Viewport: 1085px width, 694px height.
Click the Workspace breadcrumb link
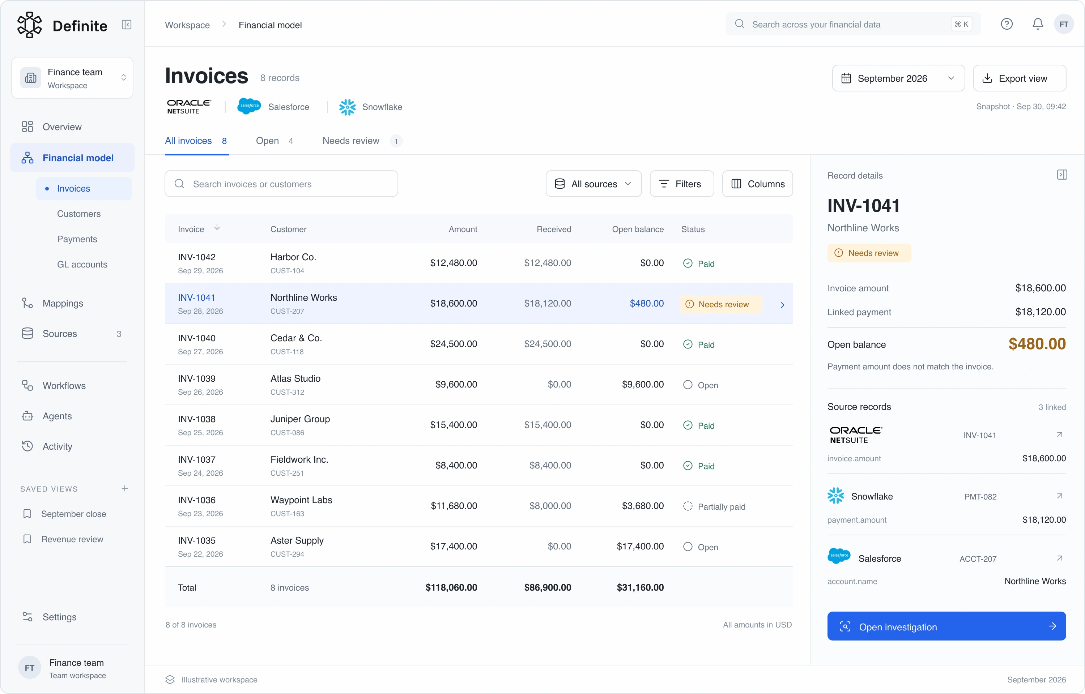187,25
